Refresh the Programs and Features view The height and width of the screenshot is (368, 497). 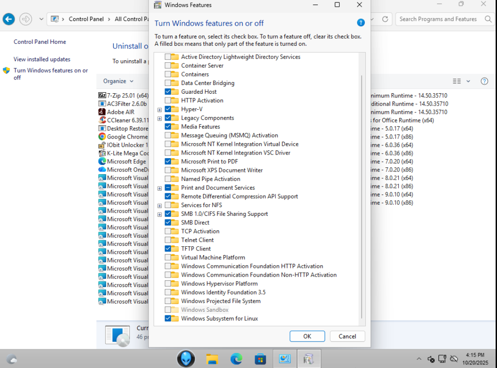pos(385,19)
